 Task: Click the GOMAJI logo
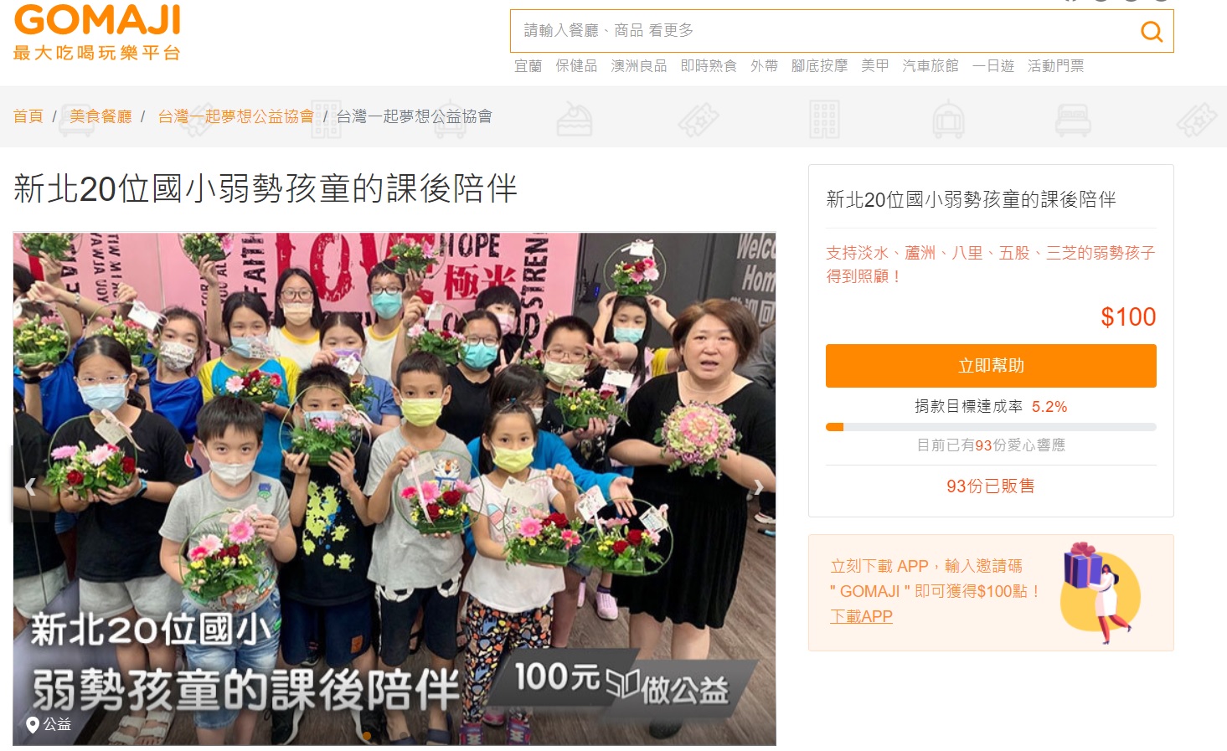coord(97,33)
